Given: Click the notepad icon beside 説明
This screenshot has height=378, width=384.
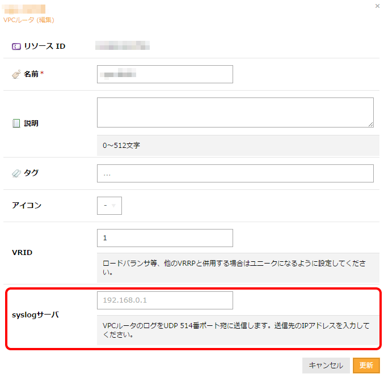Looking at the screenshot, I should (x=16, y=123).
